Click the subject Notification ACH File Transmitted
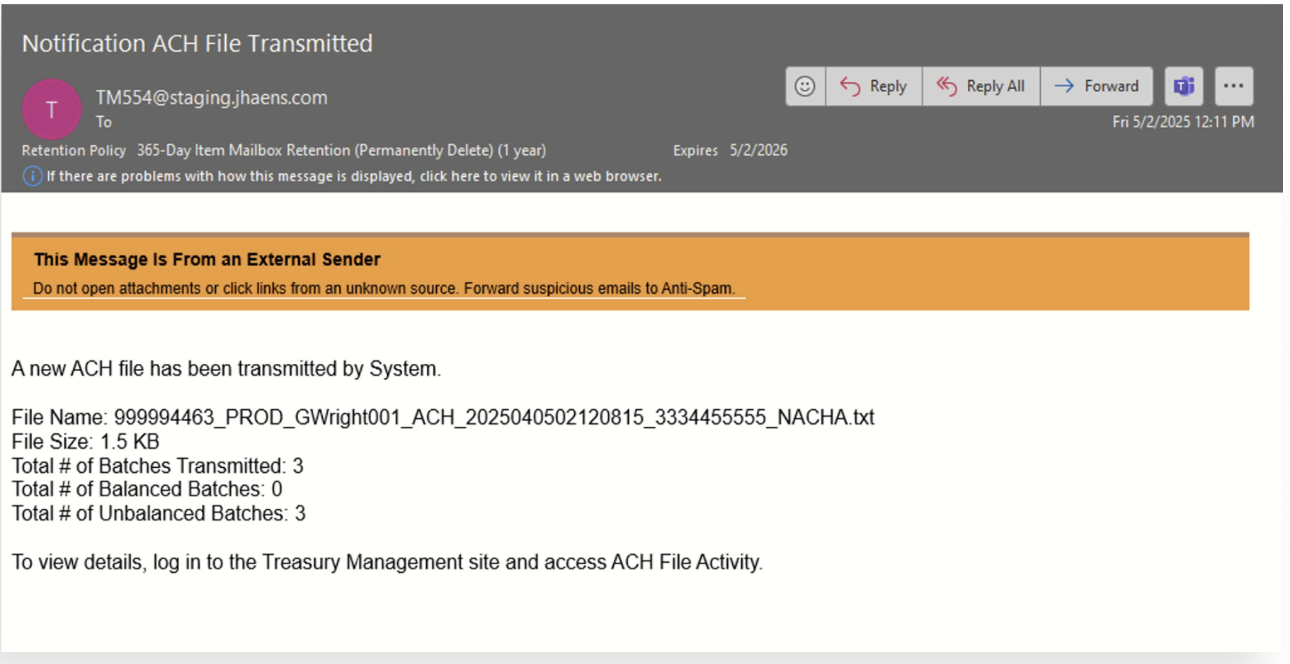 coord(197,44)
